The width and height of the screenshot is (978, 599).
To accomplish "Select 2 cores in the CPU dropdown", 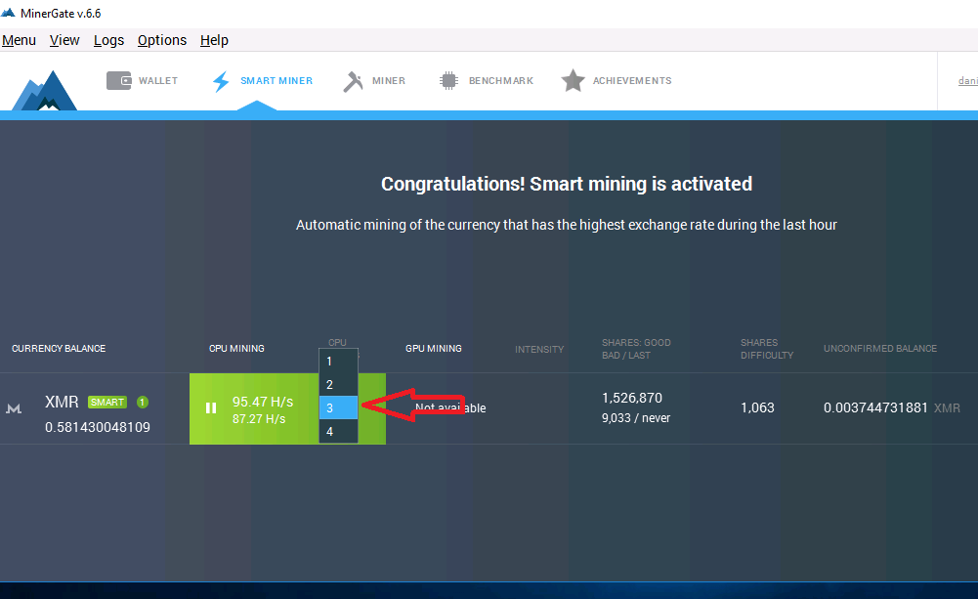I will click(338, 384).
